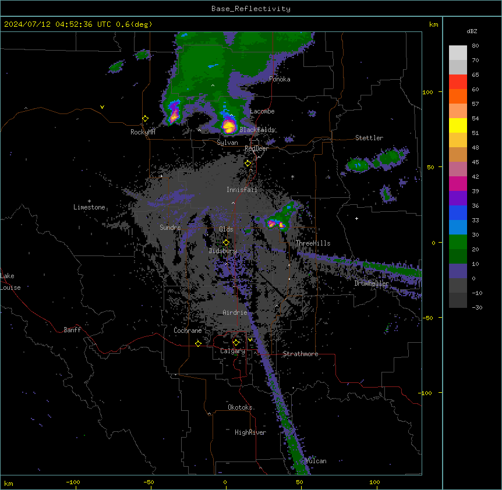The height and width of the screenshot is (490, 502).
Task: Select the Okotoks label
Action: (240, 407)
